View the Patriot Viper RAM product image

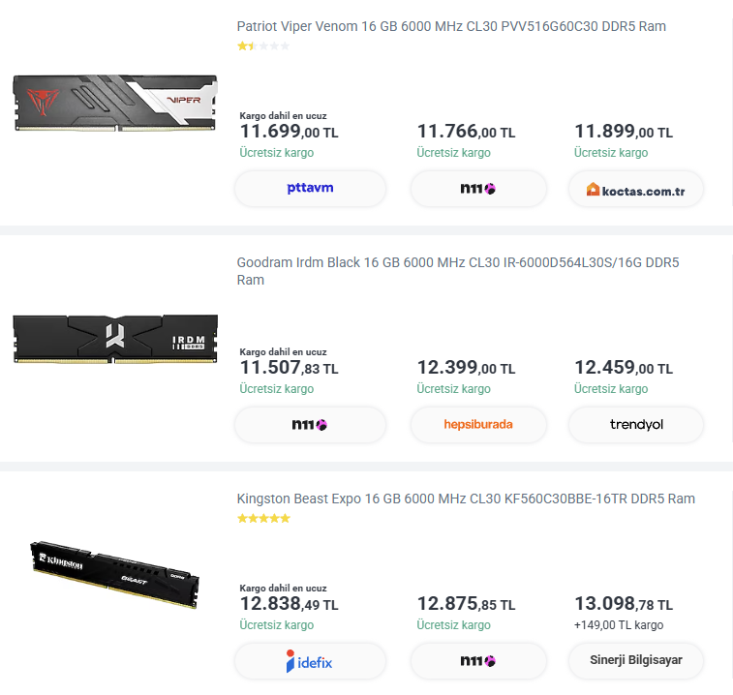click(x=115, y=103)
